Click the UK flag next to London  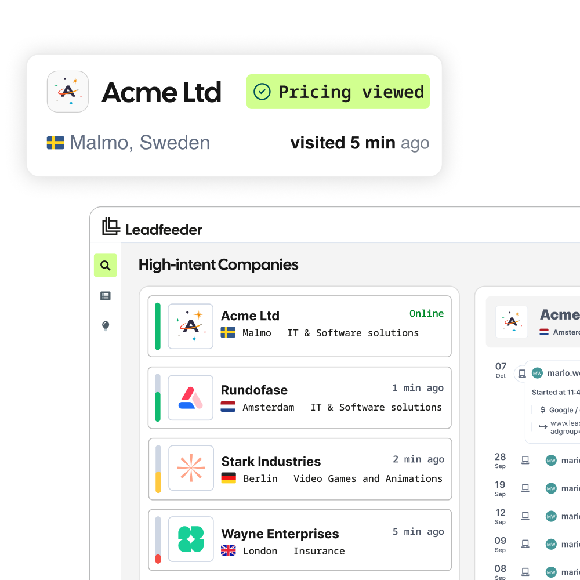tap(228, 550)
